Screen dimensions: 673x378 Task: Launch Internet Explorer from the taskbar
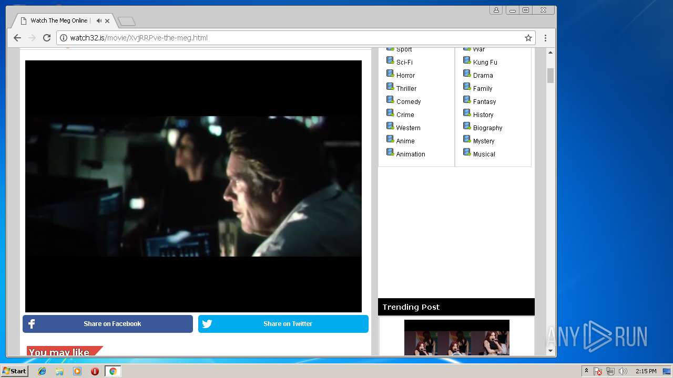tap(42, 371)
